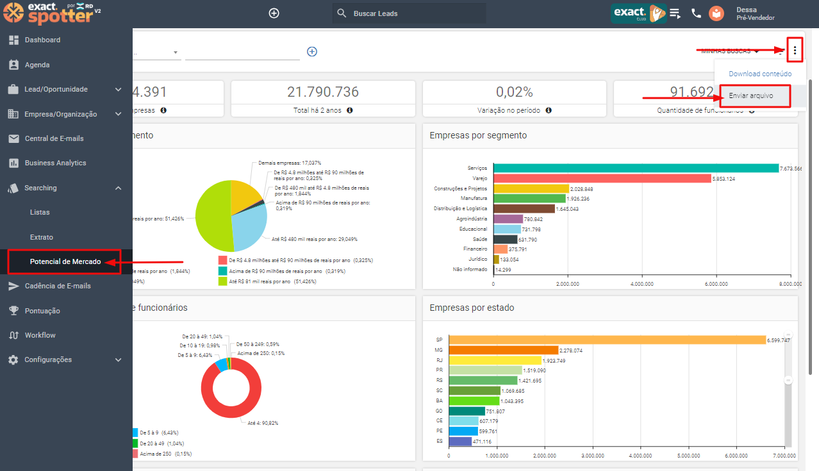Viewport: 819px width, 471px height.
Task: Expand the Empresa/Organização submenu chevron
Action: click(x=119, y=114)
